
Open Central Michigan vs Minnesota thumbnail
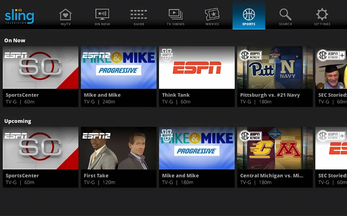tap(275, 148)
